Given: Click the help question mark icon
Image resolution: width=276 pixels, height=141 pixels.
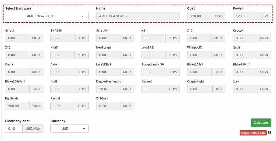Looking at the screenshot, I should coord(270,133).
